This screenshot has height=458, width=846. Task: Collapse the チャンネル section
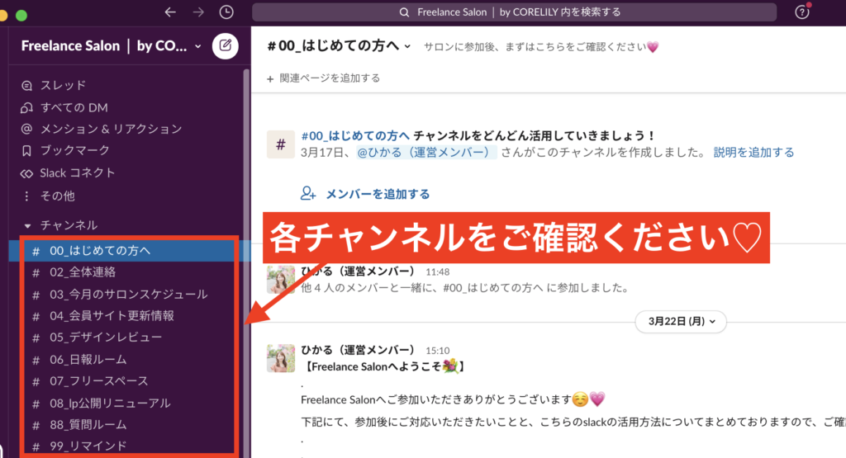coord(27,225)
